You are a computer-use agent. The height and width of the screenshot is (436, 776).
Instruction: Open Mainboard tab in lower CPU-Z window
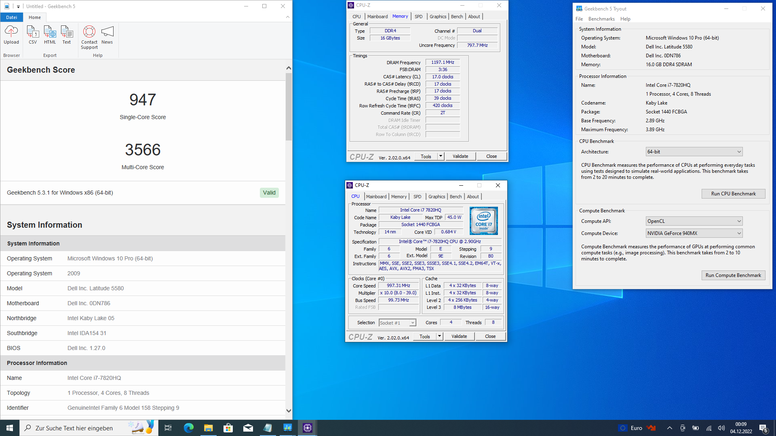tap(376, 197)
